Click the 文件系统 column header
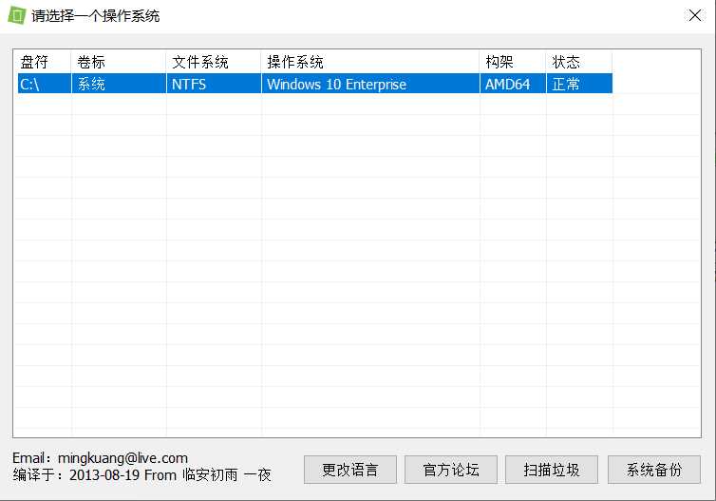716x501 pixels. (214, 62)
